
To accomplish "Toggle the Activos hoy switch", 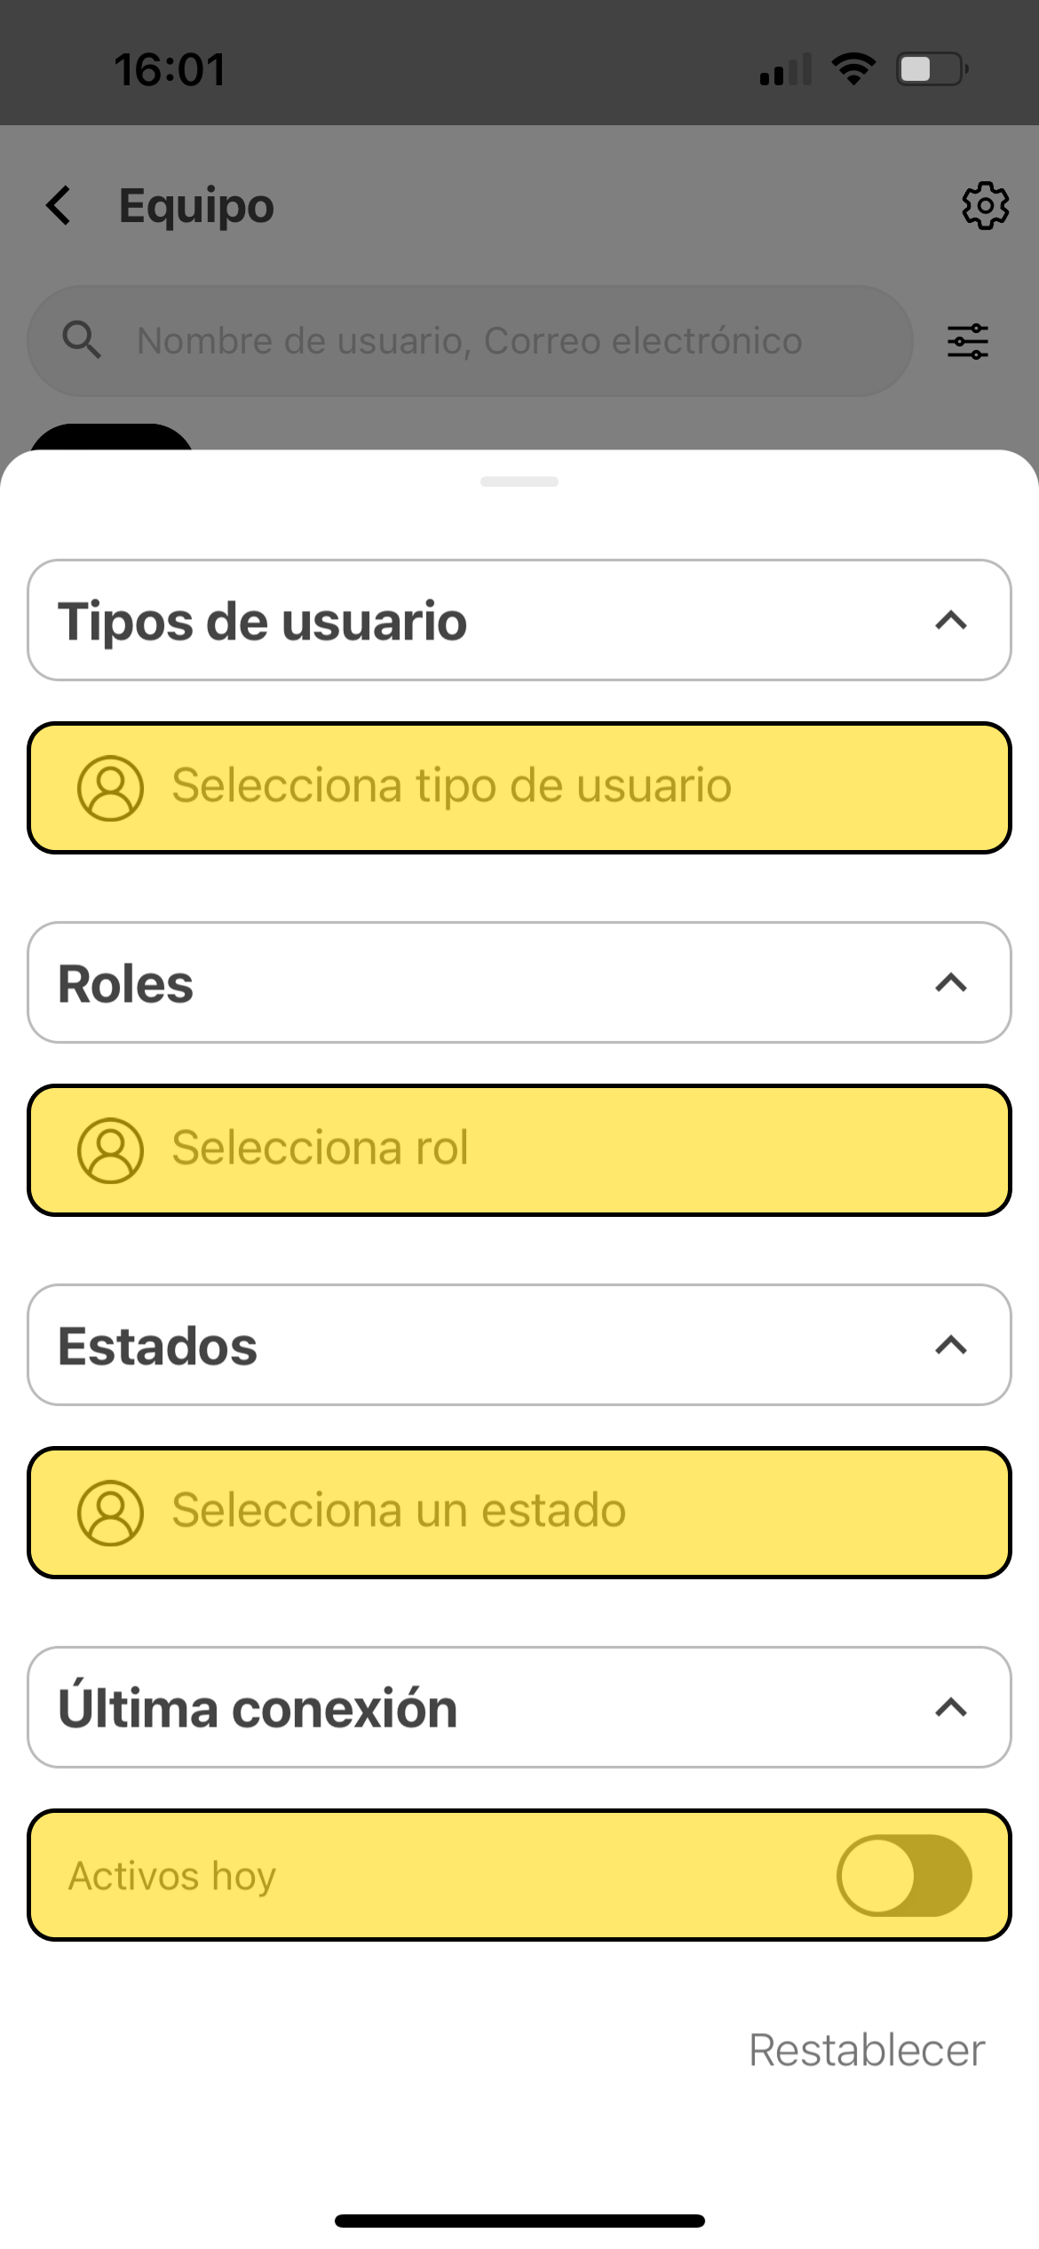I will (904, 1875).
